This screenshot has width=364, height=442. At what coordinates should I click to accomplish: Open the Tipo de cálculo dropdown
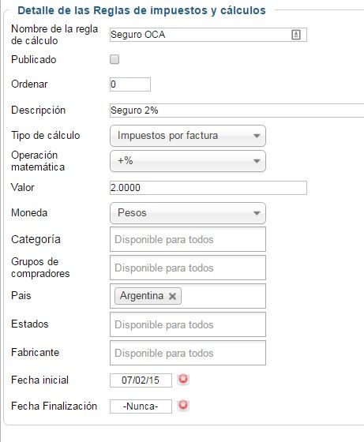pos(188,136)
